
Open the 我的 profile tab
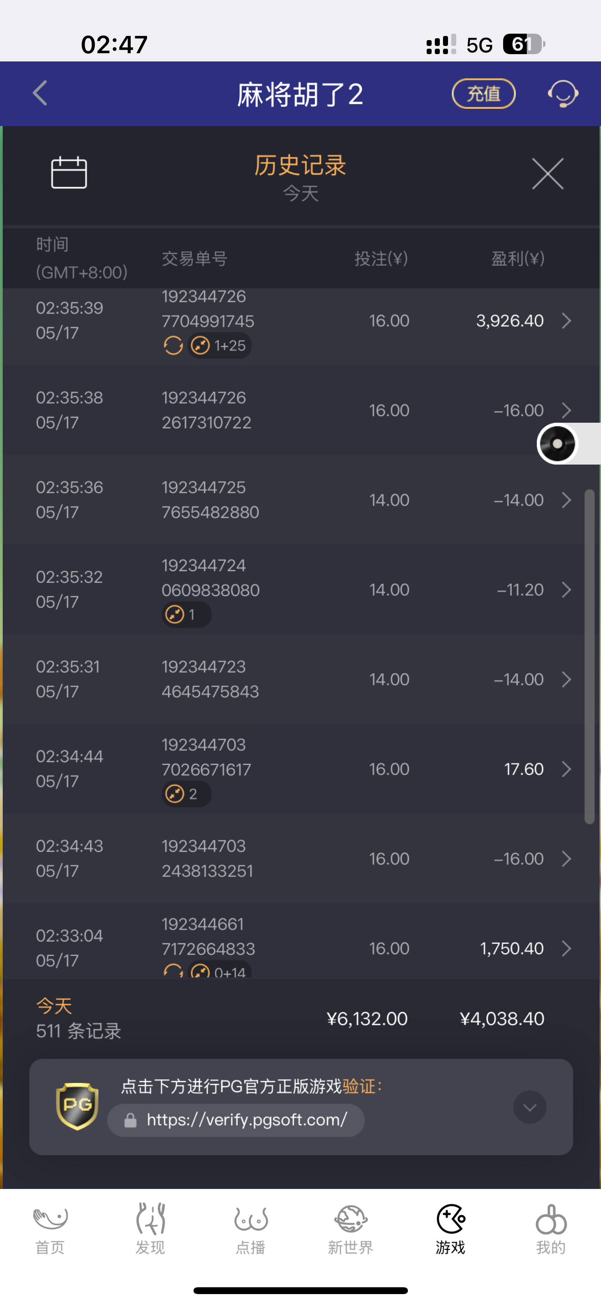click(x=551, y=1229)
